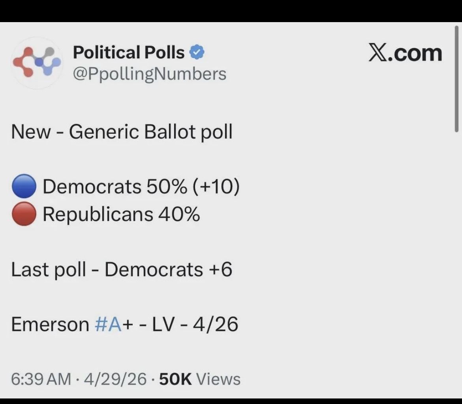Click the "Last poll - Democrats +6" line

click(122, 269)
